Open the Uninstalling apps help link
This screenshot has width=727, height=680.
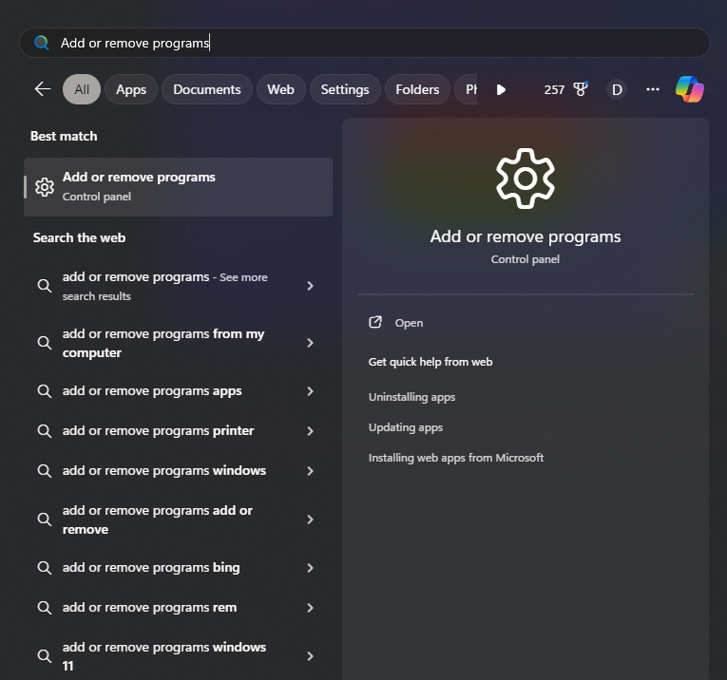click(411, 397)
